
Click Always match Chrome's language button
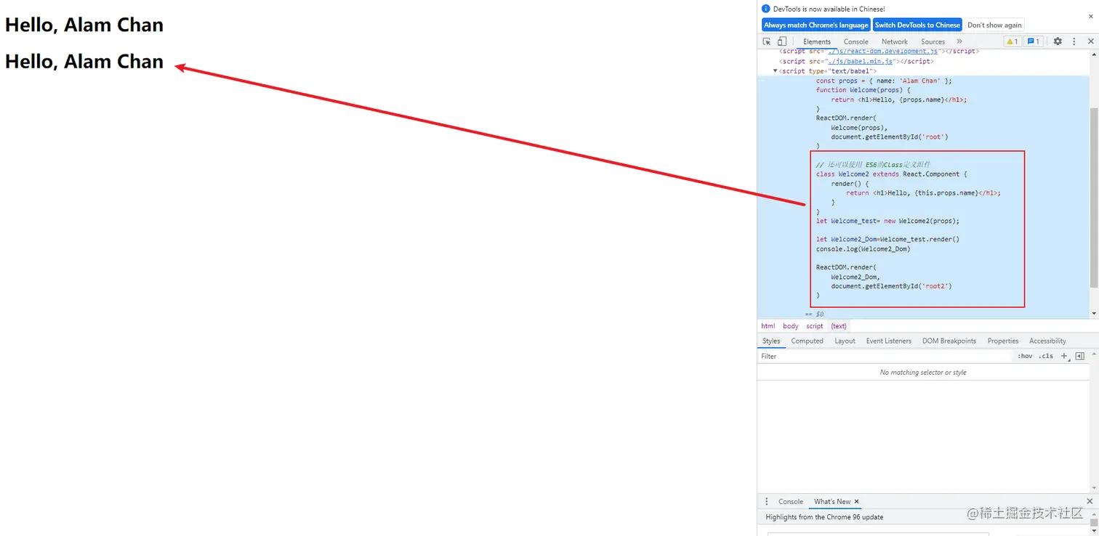click(816, 25)
